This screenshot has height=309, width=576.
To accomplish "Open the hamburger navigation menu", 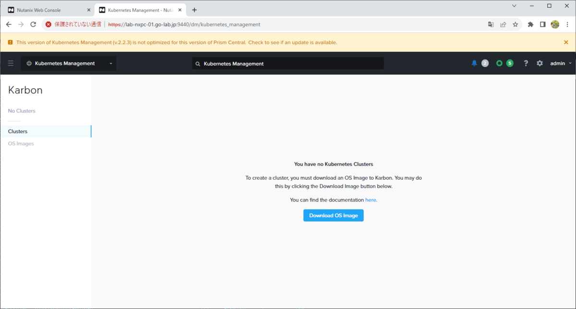I will coord(11,63).
